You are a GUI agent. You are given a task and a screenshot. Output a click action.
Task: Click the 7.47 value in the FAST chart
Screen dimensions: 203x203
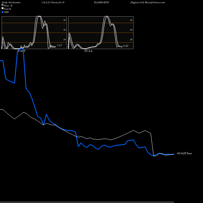[60, 45]
